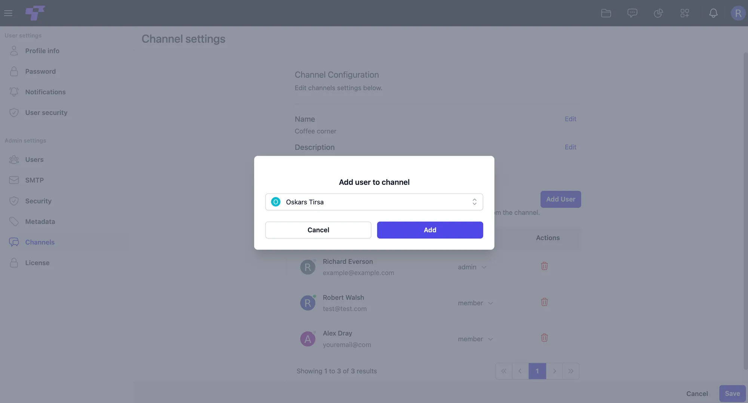Open Notifications settings in sidebar
Screen dimensions: 748x403
pyautogui.click(x=45, y=92)
